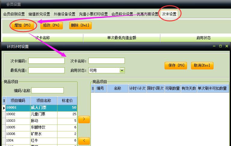Close the 计次计时设置 window
231x146 pixels.
[x=227, y=46]
